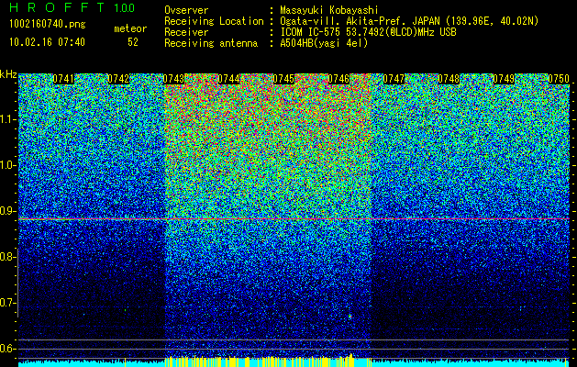
Task: Click the 0.9 frequency axis label
Action: click(x=7, y=211)
